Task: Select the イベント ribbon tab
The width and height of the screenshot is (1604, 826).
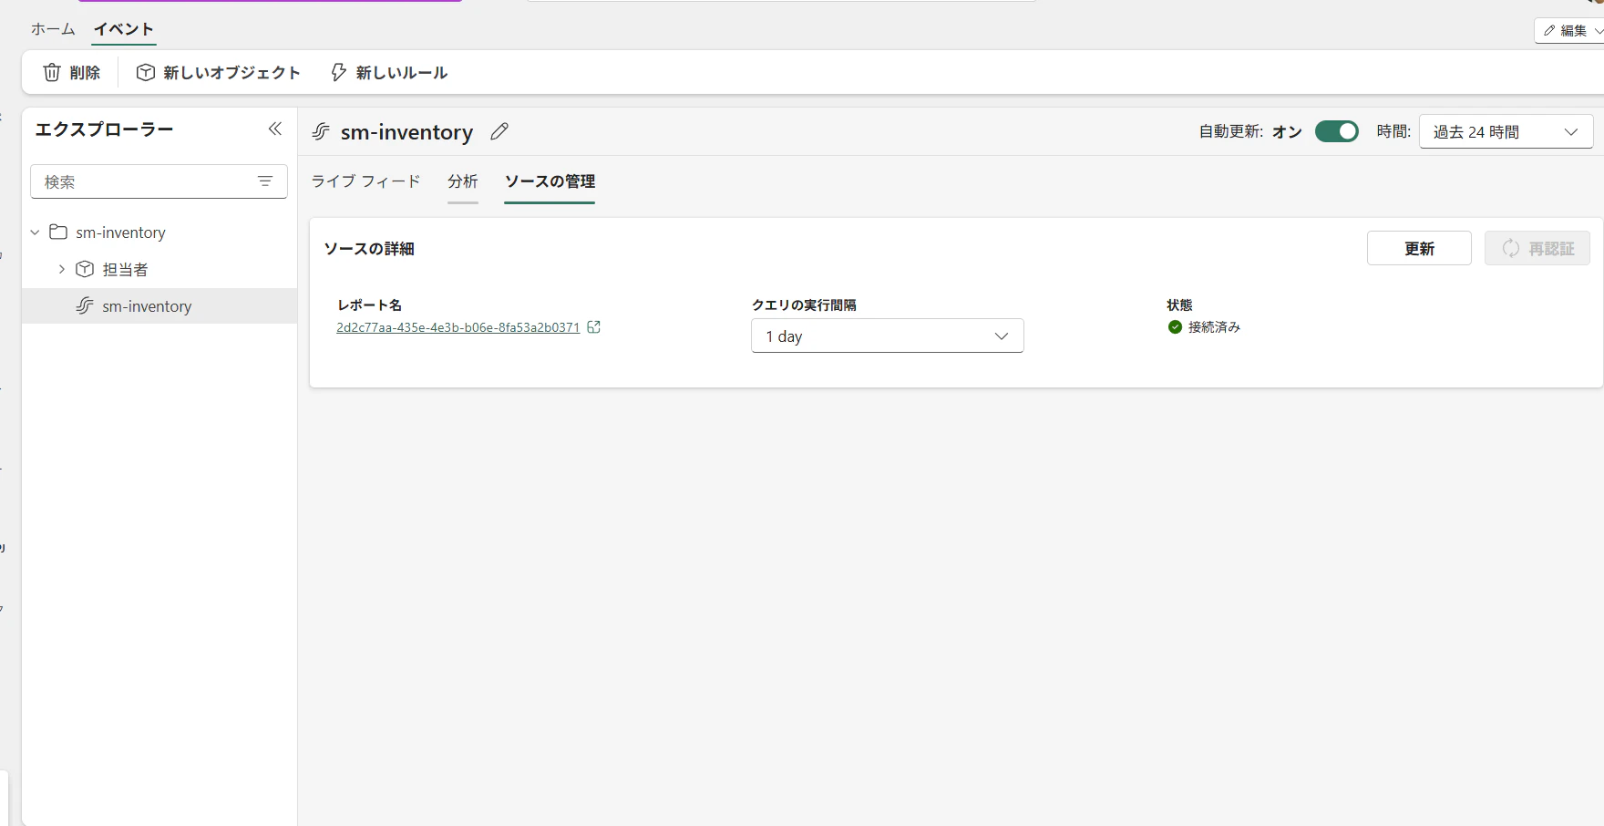Action: coord(124,29)
